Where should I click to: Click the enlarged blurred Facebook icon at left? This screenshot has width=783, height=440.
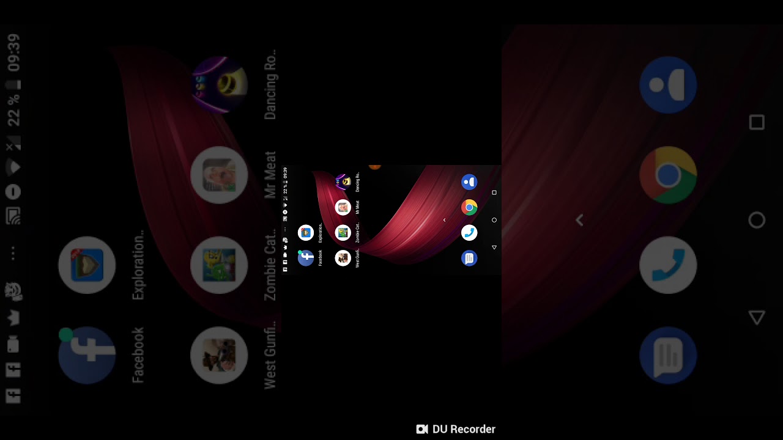coord(87,356)
